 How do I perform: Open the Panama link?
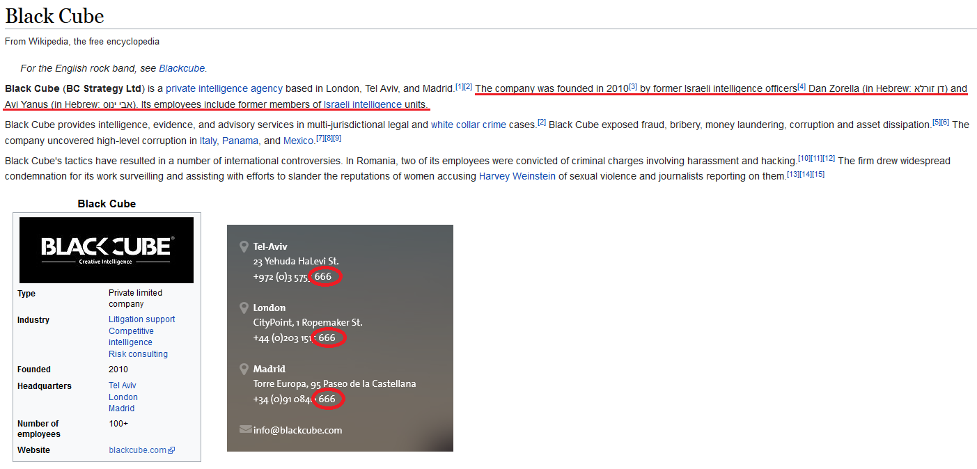pyautogui.click(x=240, y=141)
